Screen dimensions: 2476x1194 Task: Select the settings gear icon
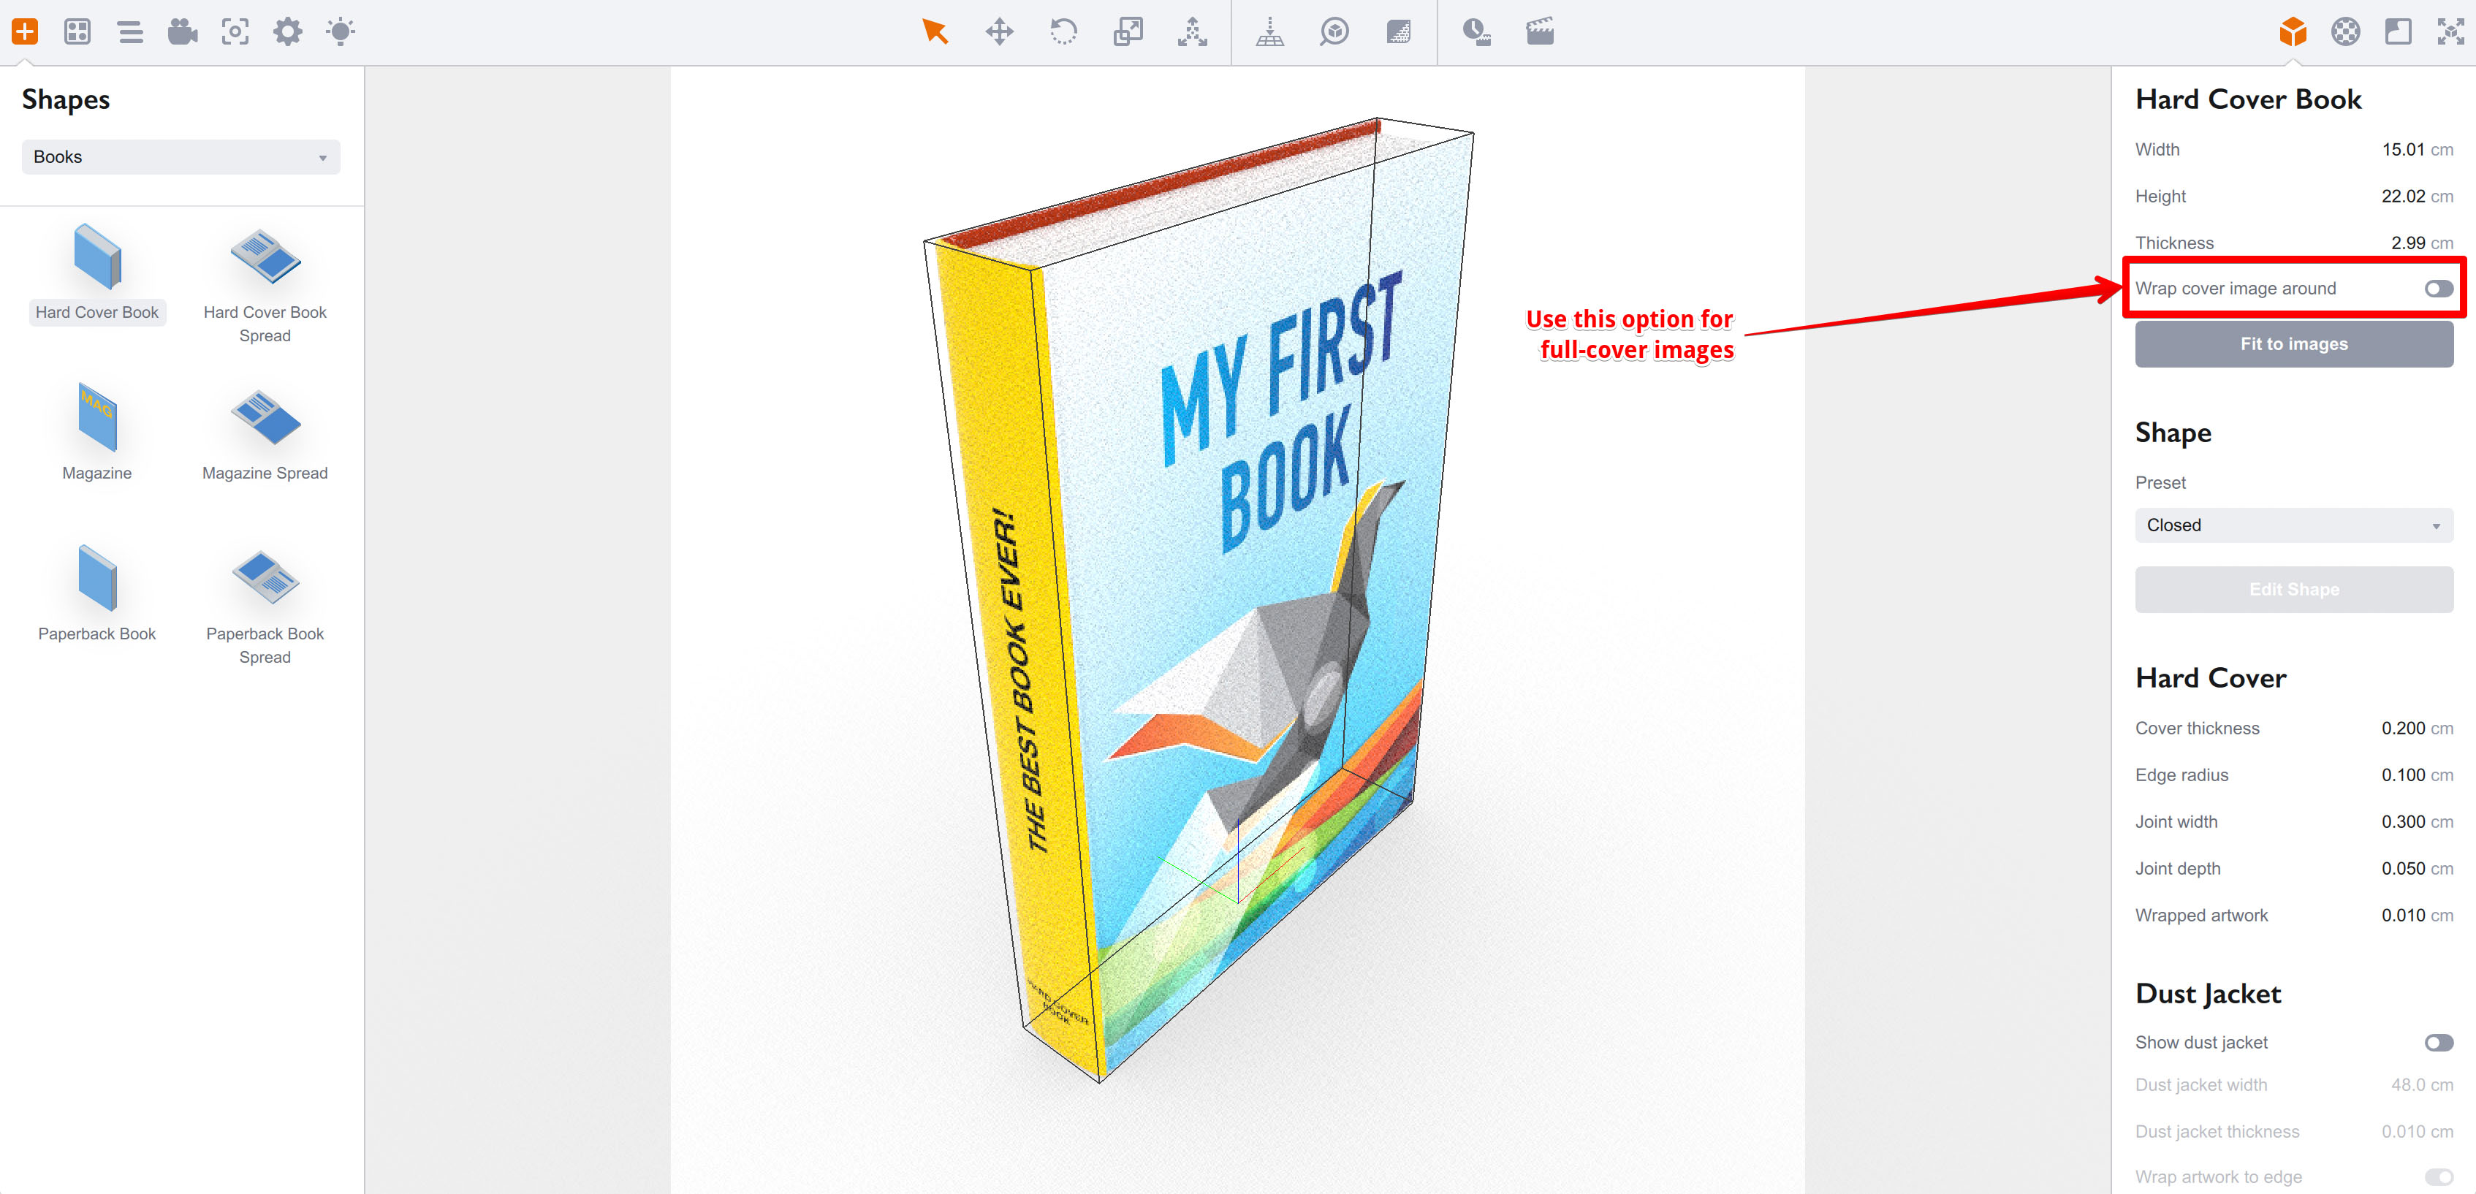(x=286, y=31)
